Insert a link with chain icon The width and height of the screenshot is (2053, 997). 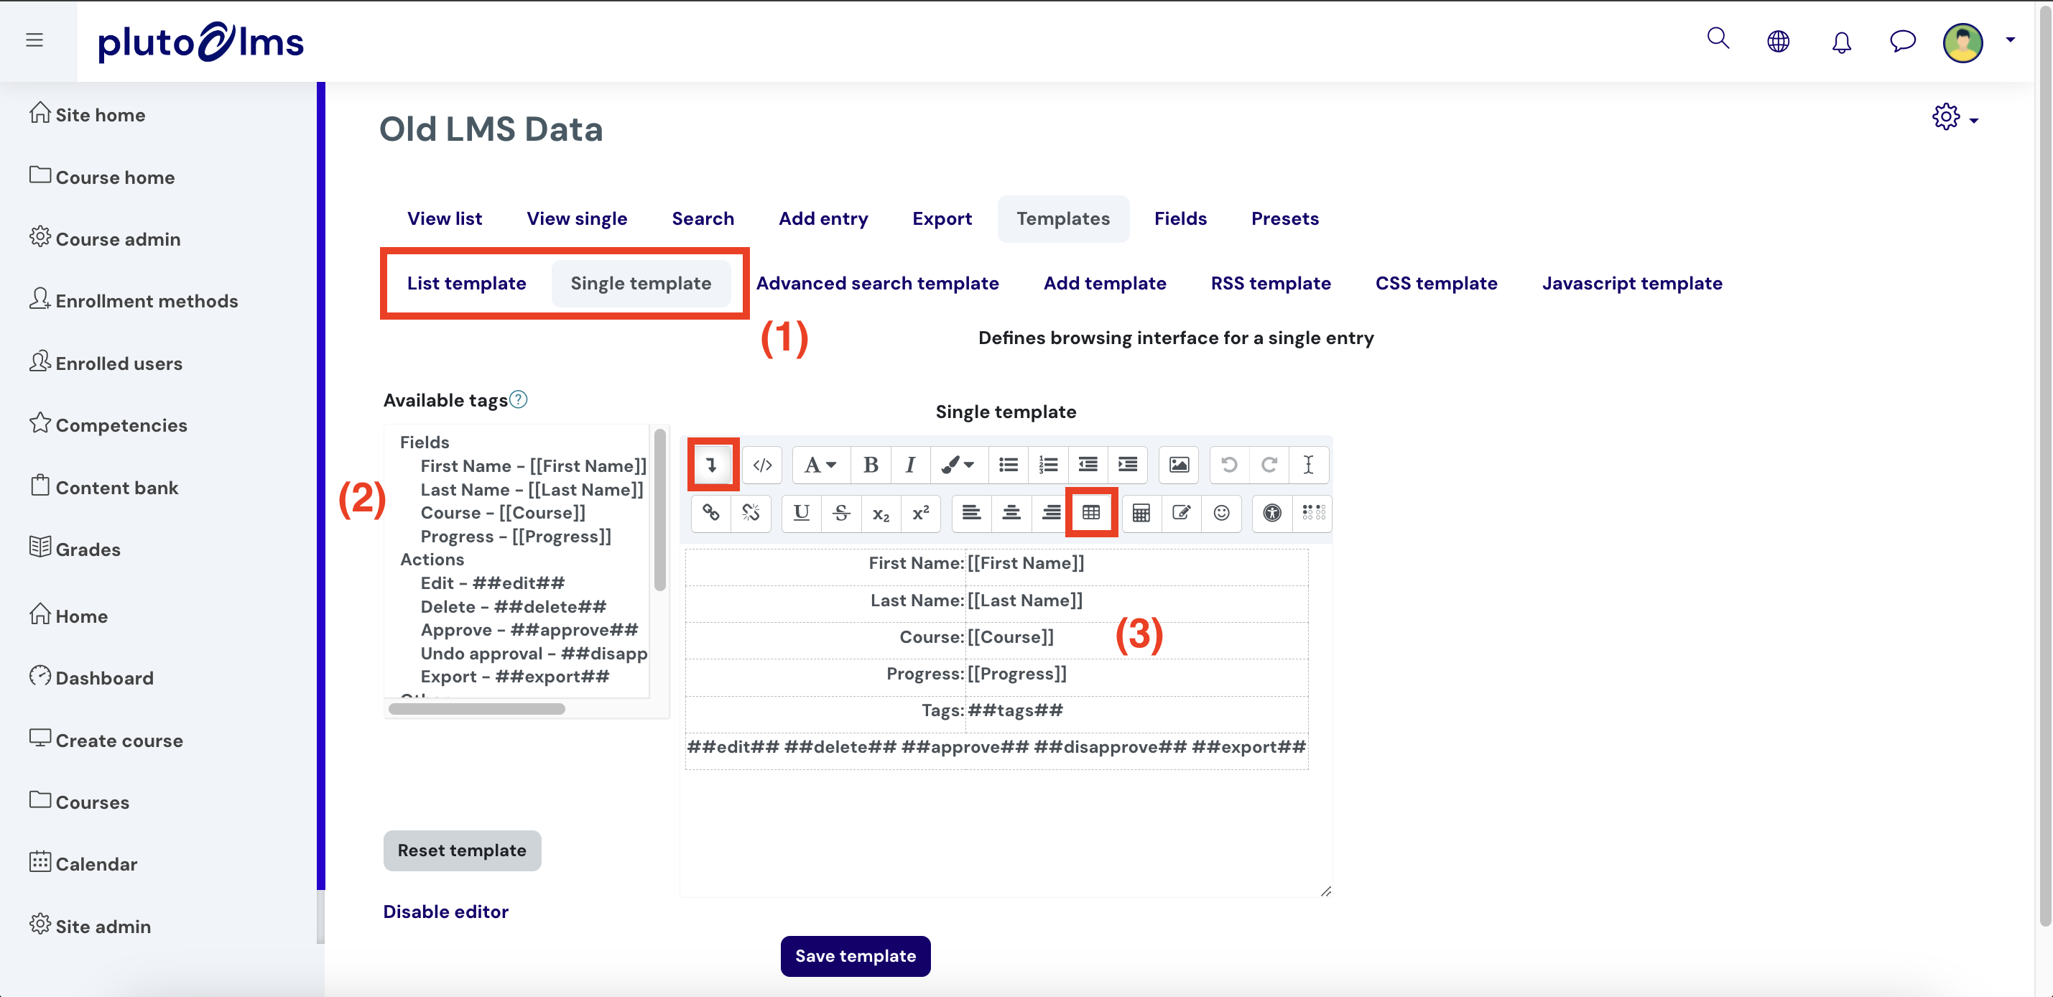pyautogui.click(x=711, y=514)
